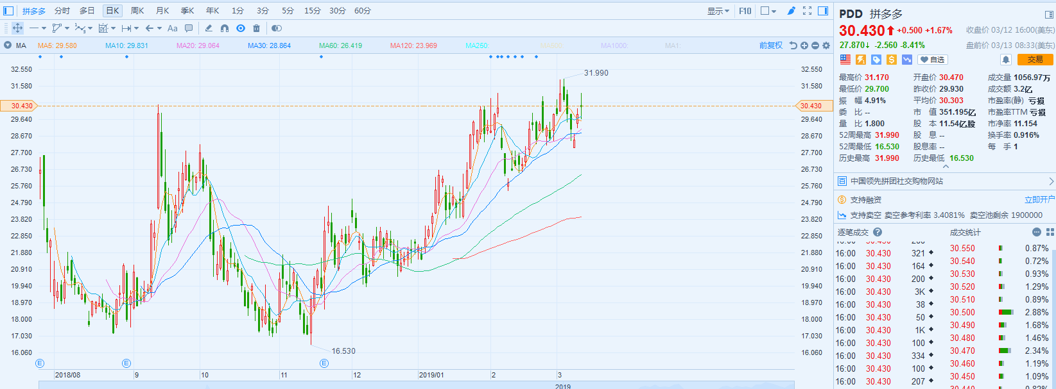Viewport: 1056px width, 389px height.
Task: Expand the measurement tool dropdown arrow
Action: click(113, 28)
